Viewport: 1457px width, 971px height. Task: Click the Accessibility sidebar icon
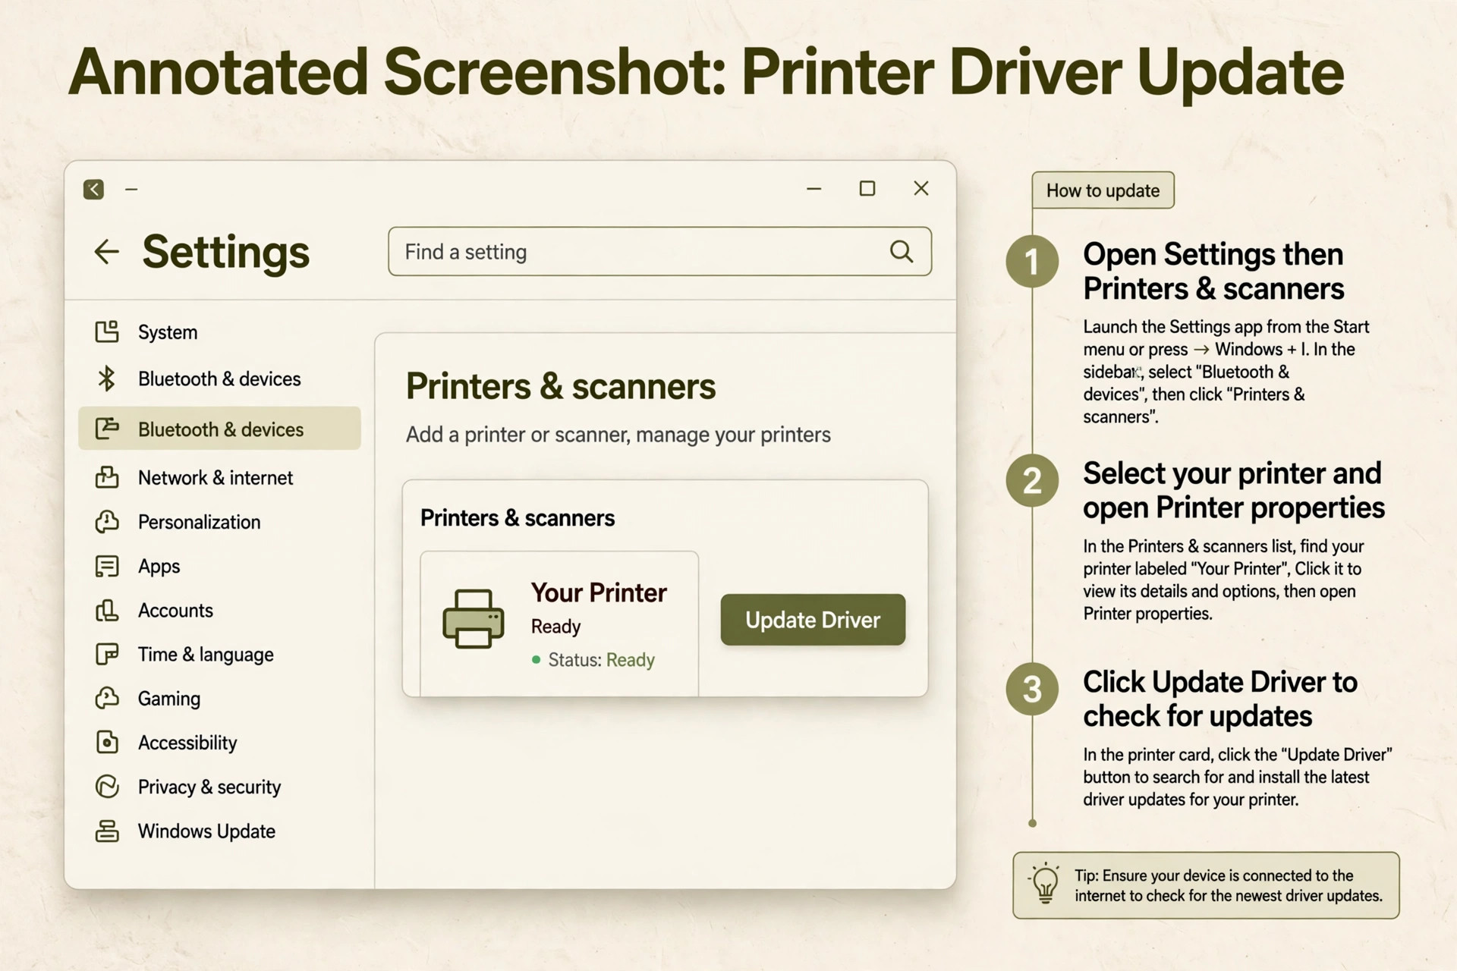[107, 742]
